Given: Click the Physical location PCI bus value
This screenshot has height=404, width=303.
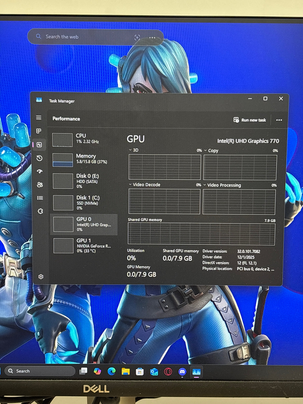Looking at the screenshot, I should click(255, 269).
